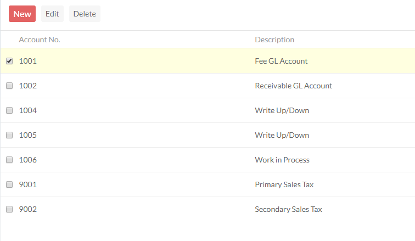Click the Description column header
415x241 pixels.
[274, 40]
